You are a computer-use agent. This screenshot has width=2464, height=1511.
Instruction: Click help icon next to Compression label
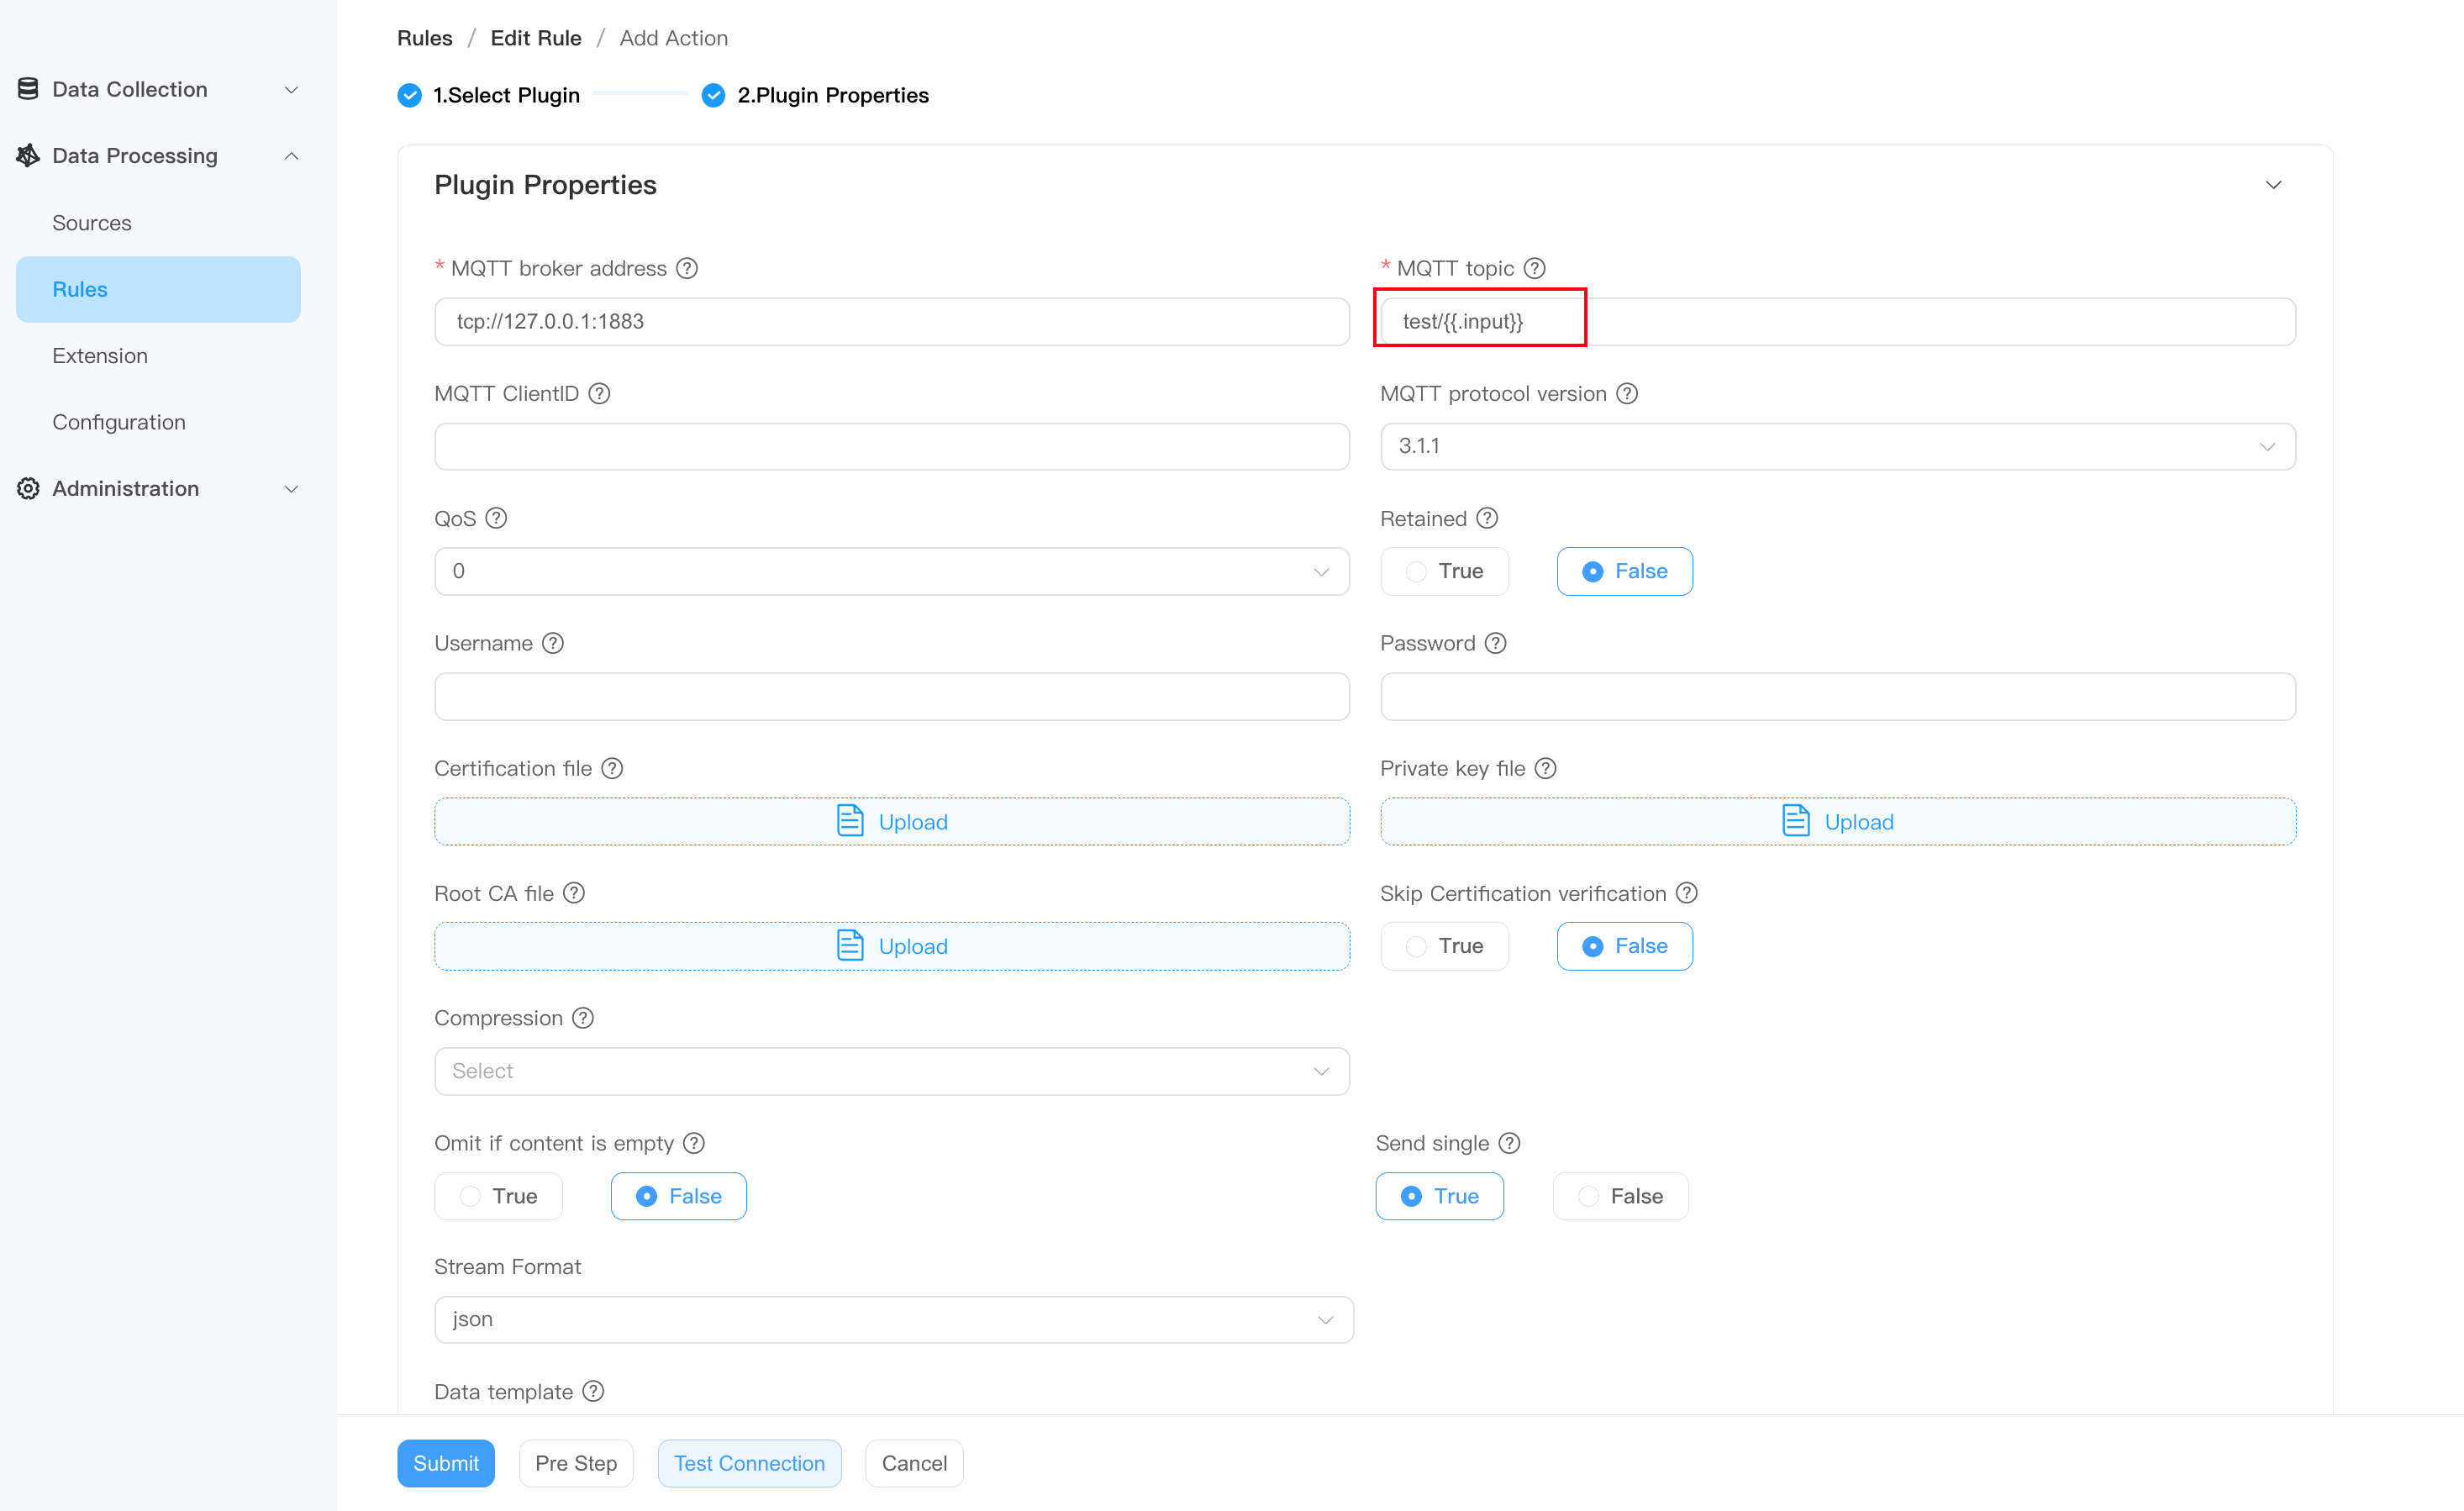pos(583,1018)
